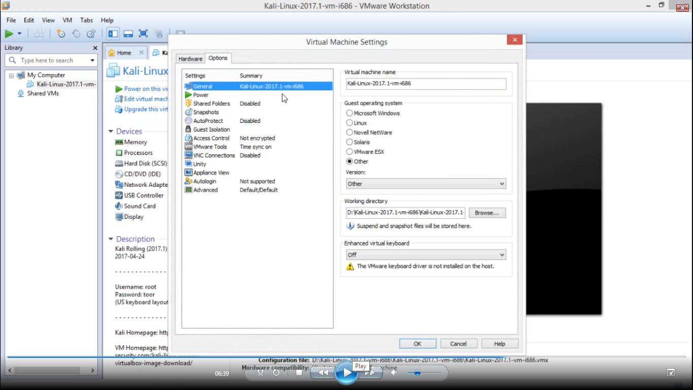This screenshot has width=693, height=390.
Task: Select the Snapshots settings category
Action: [x=205, y=112]
